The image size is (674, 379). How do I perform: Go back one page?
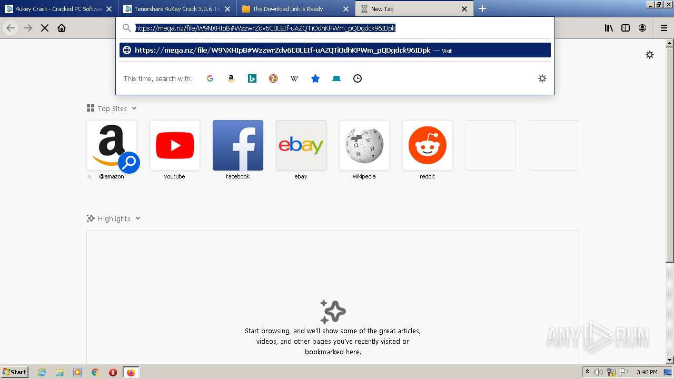[x=11, y=28]
